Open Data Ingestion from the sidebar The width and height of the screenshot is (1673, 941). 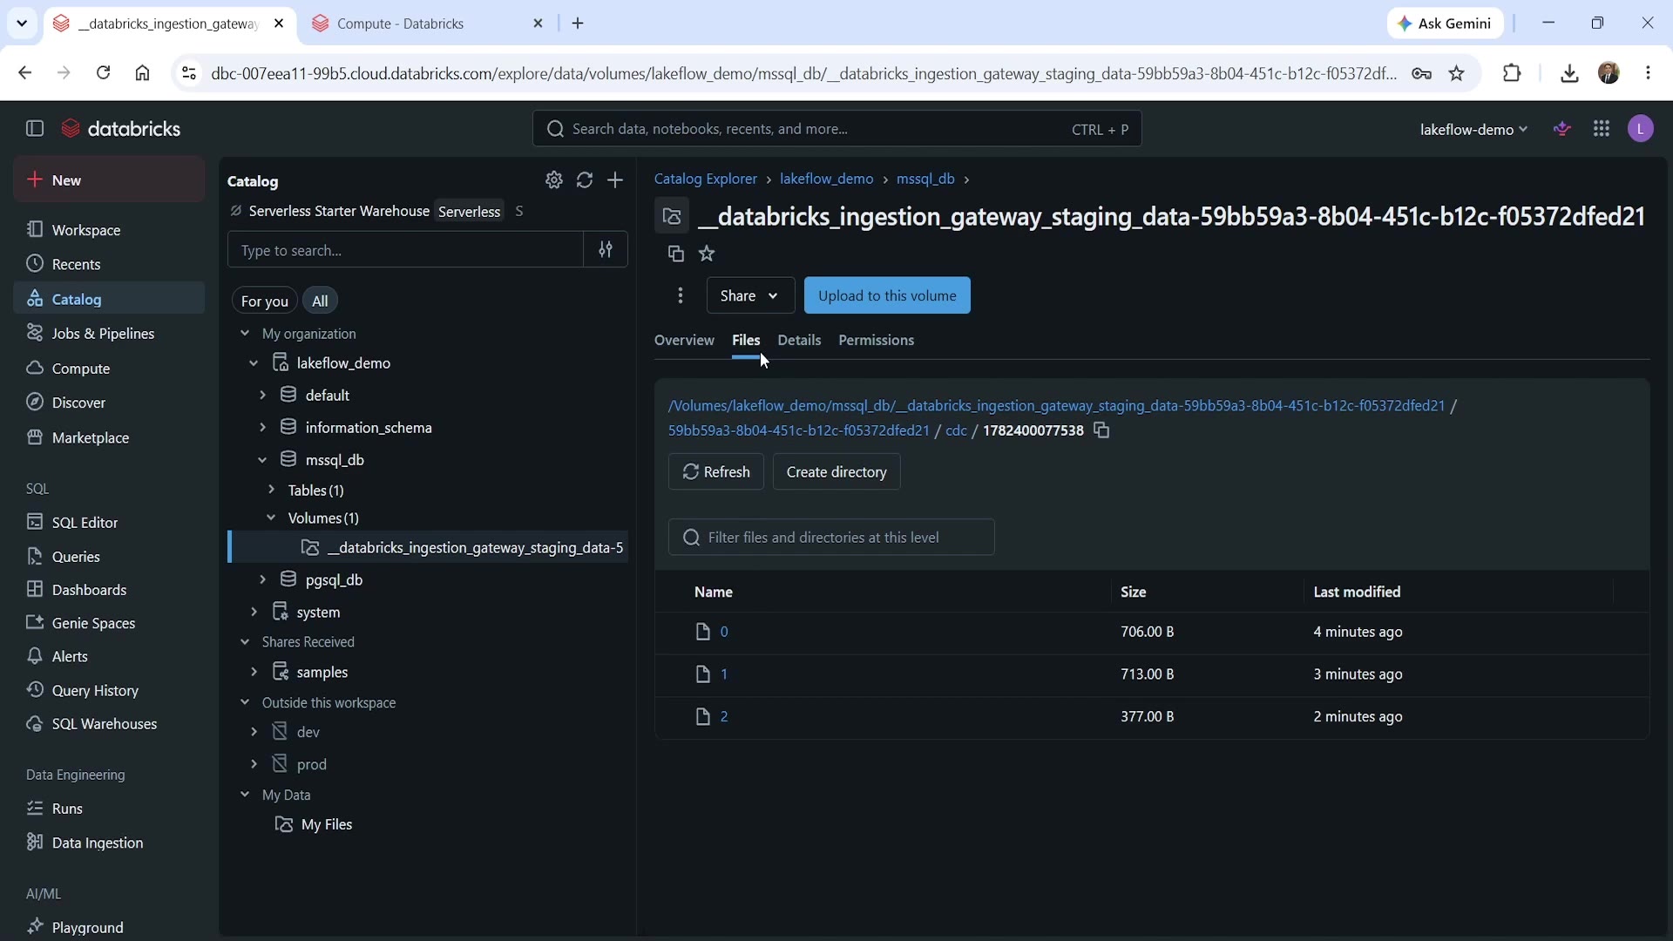pyautogui.click(x=109, y=843)
